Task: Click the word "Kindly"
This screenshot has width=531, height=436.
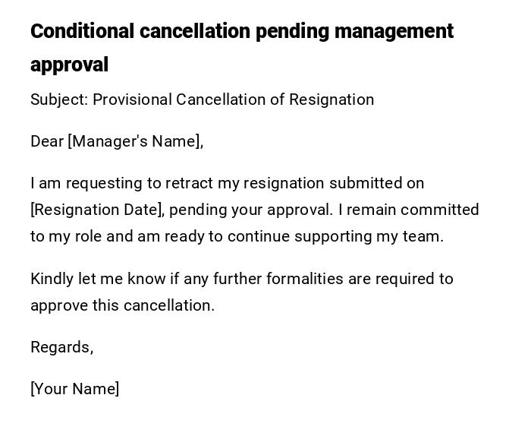Action: pos(52,279)
